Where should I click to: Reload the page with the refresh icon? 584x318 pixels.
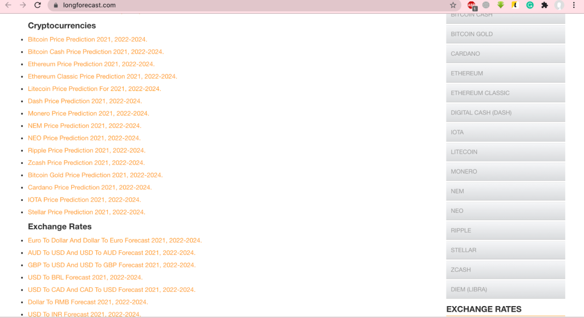pos(38,5)
